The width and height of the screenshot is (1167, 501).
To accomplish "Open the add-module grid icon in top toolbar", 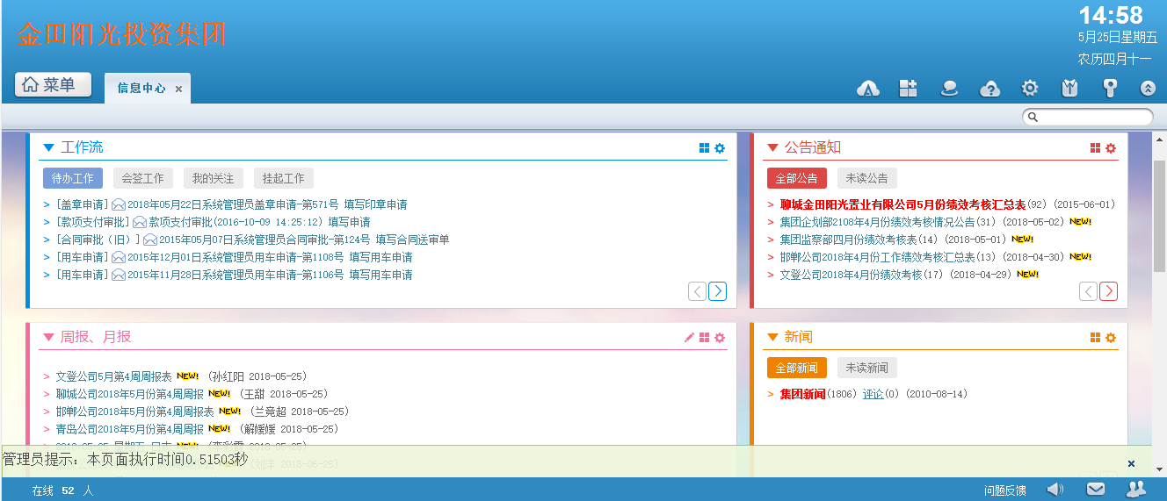I will click(908, 88).
